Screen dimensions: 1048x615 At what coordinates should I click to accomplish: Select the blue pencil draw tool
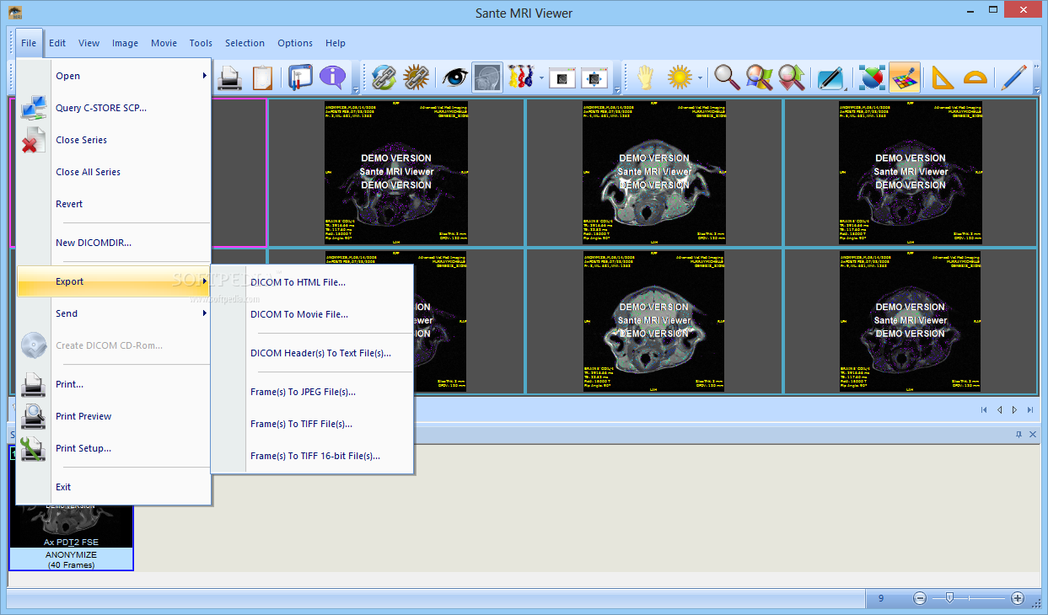point(1013,78)
